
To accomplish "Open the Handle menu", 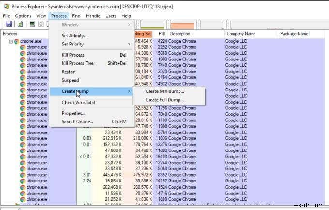I will point(93,16).
